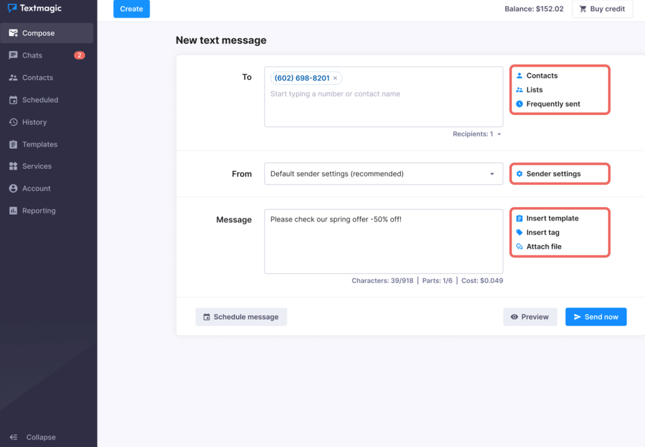This screenshot has height=447, width=645.
Task: Choose recipients from Lists link
Action: coord(534,89)
